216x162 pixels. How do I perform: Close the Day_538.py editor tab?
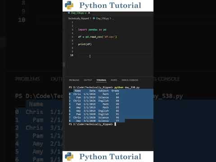pyautogui.click(x=89, y=13)
